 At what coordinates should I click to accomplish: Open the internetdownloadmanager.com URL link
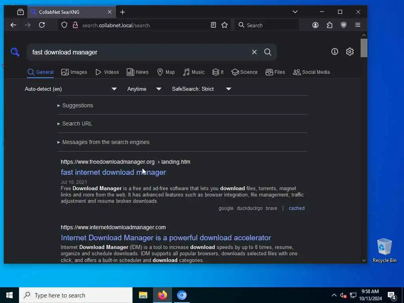coord(113,227)
